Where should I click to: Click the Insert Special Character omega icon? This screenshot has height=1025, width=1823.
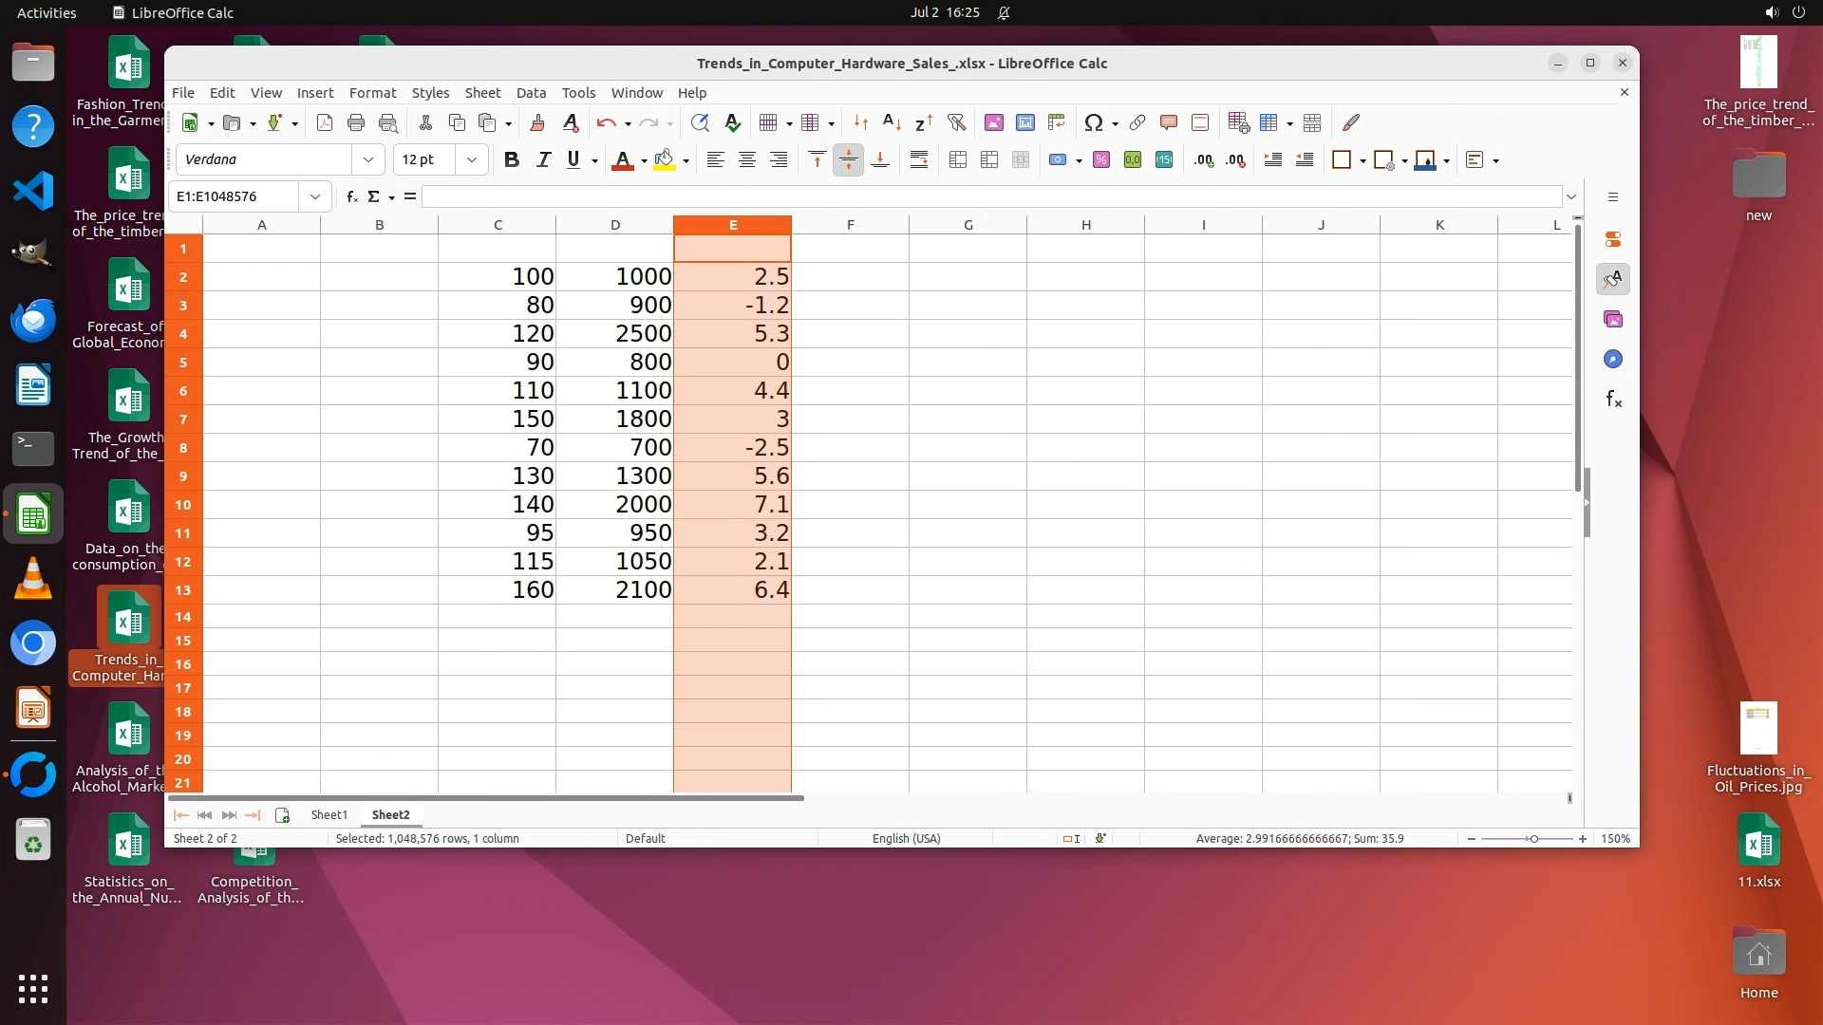(1093, 122)
